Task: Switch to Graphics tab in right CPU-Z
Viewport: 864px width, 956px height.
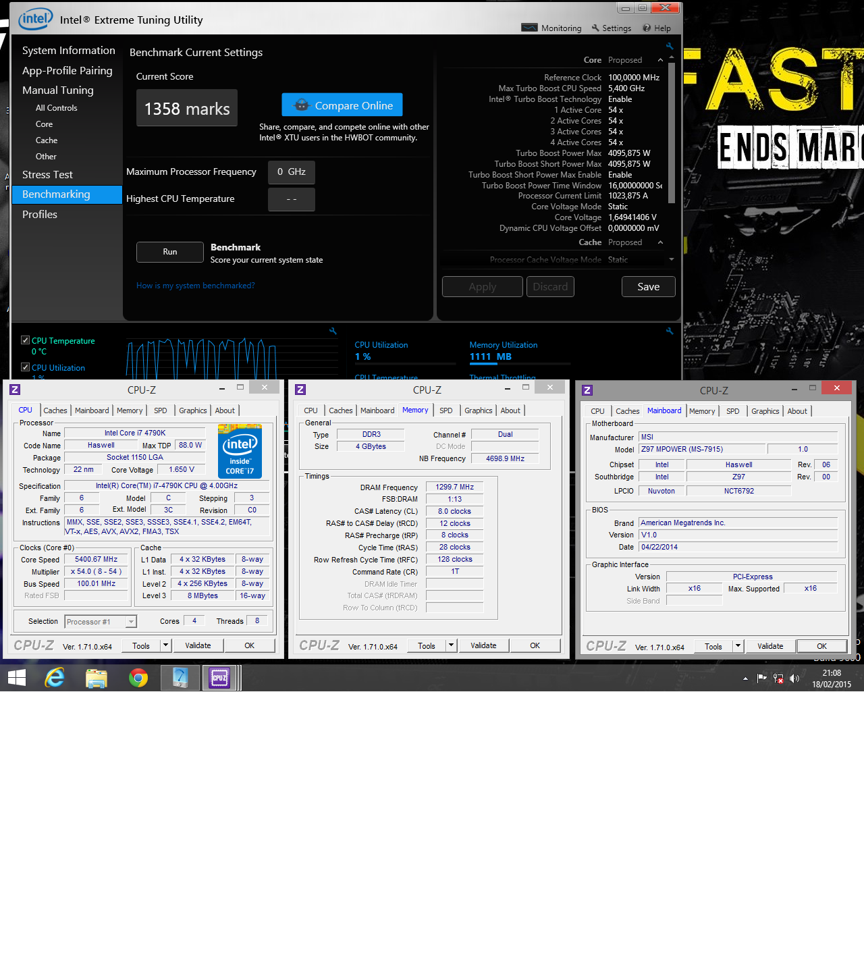Action: click(x=765, y=411)
